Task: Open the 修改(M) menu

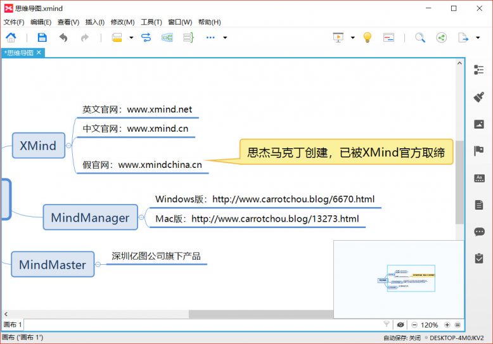Action: (123, 22)
